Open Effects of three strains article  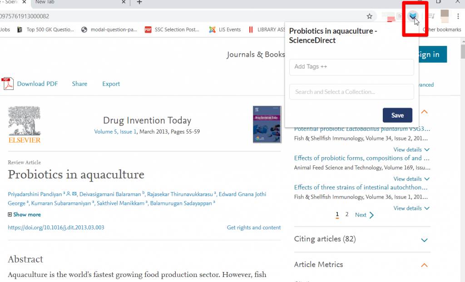tap(361, 188)
